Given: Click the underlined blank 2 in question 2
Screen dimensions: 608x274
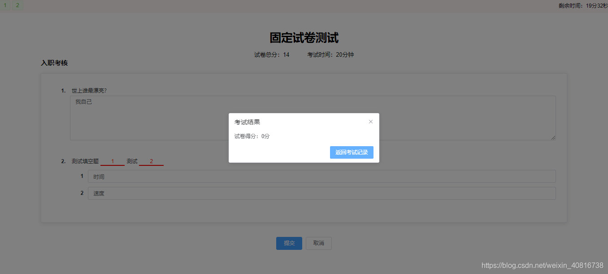Looking at the screenshot, I should pyautogui.click(x=151, y=161).
